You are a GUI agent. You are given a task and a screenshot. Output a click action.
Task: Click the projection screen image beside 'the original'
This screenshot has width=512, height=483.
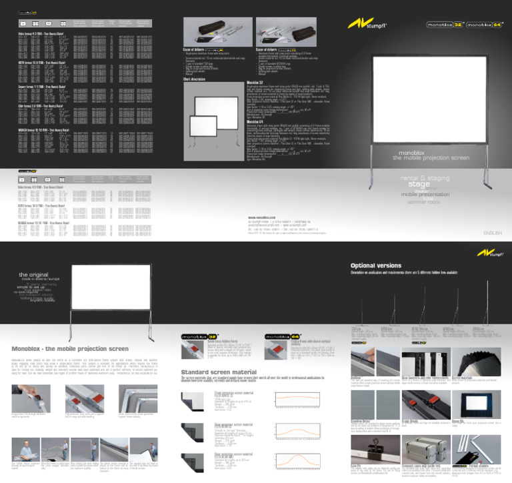[111, 287]
